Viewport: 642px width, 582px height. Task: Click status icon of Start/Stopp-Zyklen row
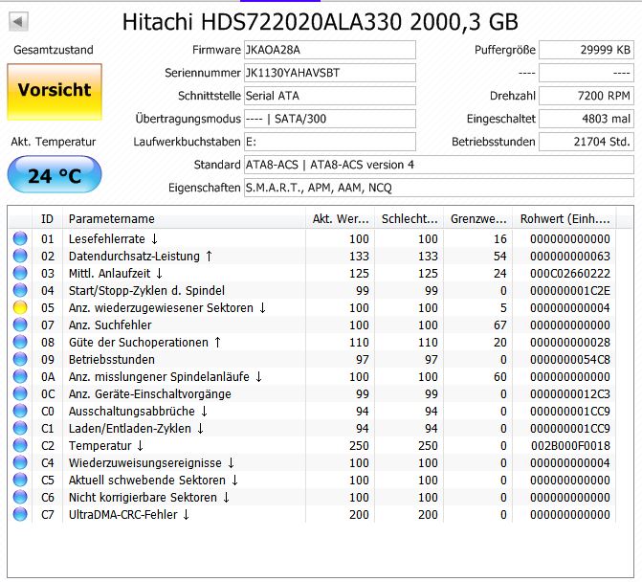[x=20, y=290]
